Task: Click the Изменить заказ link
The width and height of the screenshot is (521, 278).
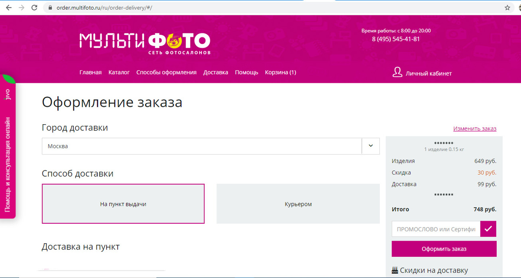Action: pos(475,129)
